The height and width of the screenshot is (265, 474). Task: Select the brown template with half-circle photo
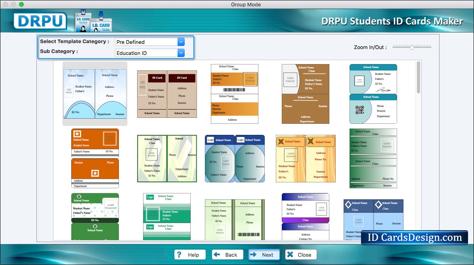305,94
